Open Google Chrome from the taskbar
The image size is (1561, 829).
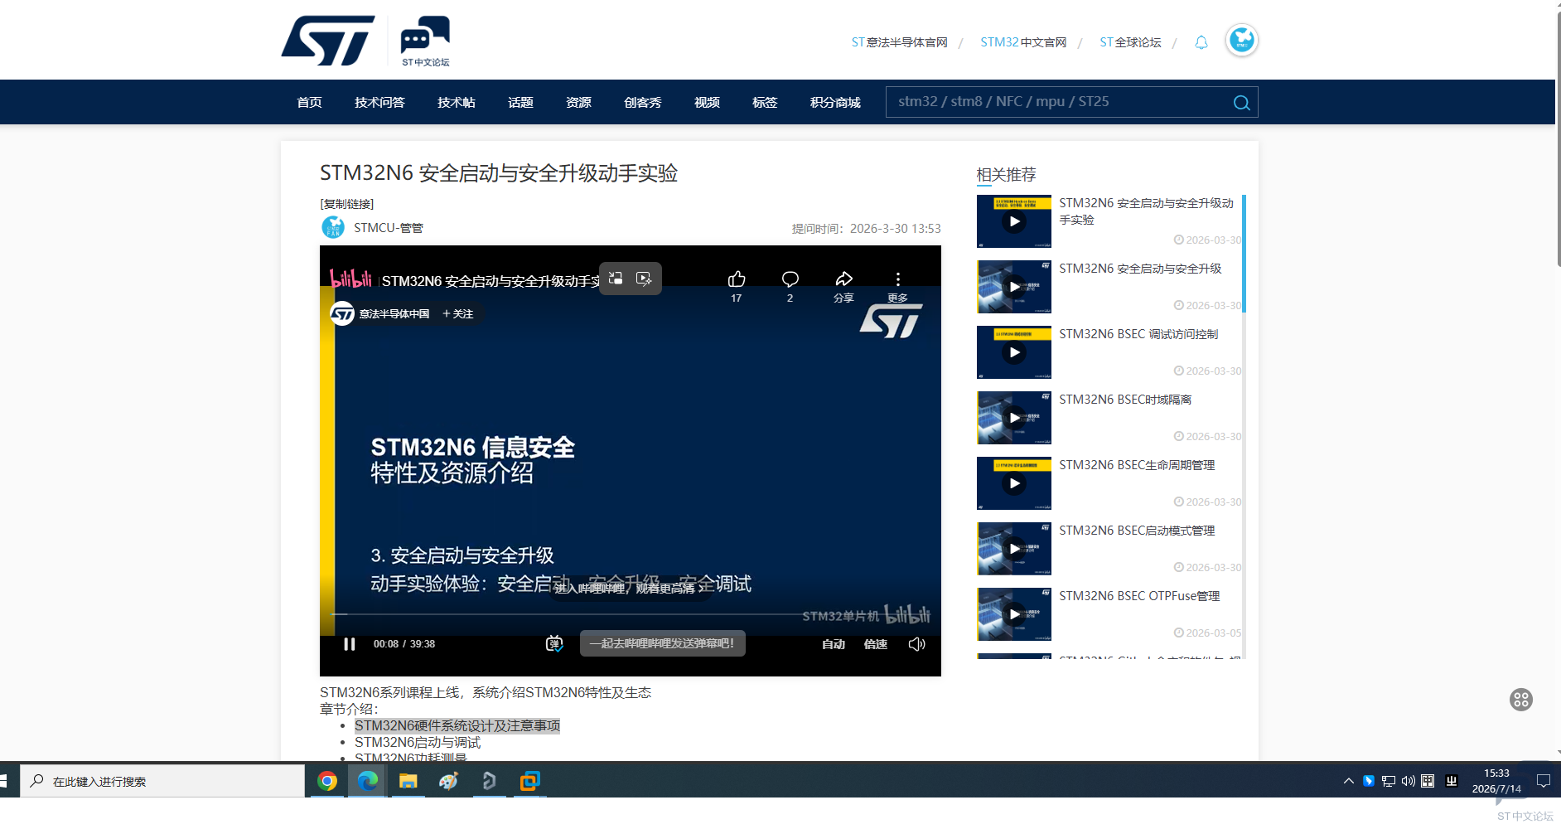327,781
